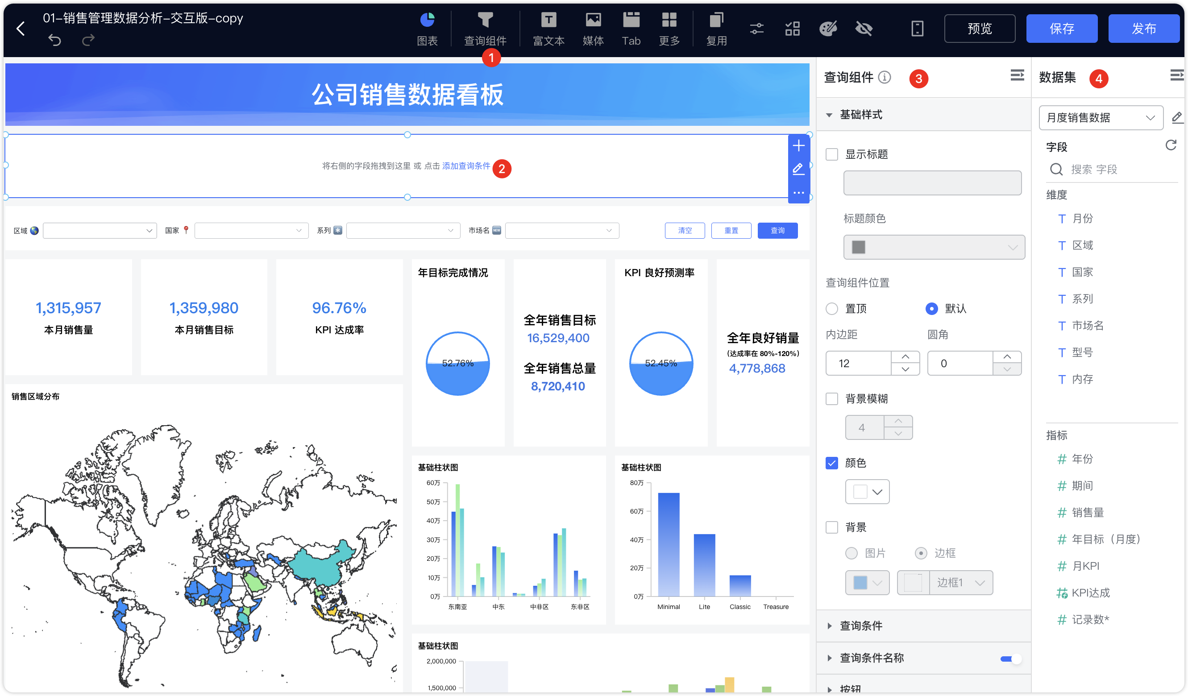The image size is (1188, 696).
Task: Switch to mobile layout icon
Action: [918, 29]
